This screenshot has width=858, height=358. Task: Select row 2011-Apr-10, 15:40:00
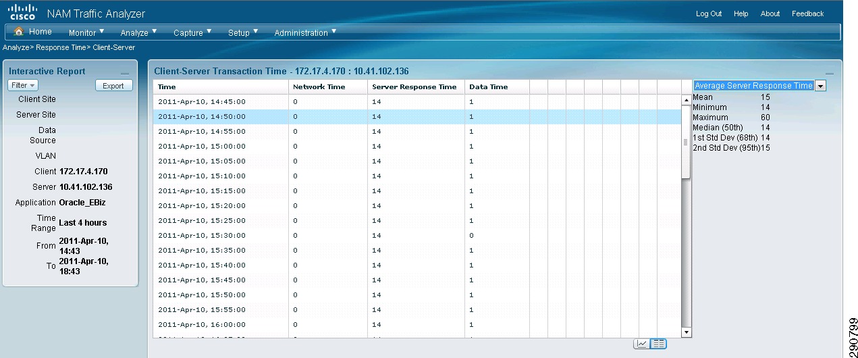coord(417,265)
